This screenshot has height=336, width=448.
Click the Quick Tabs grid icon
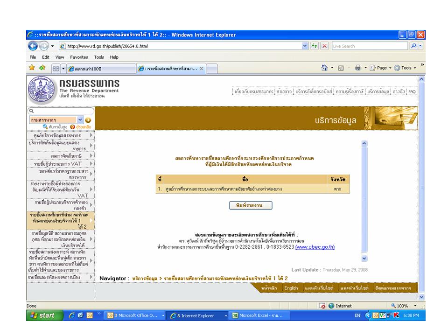point(55,68)
